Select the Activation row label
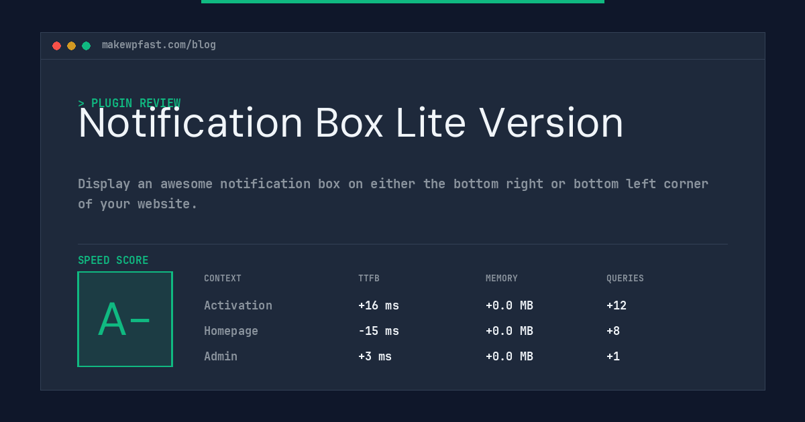805x422 pixels. click(238, 305)
